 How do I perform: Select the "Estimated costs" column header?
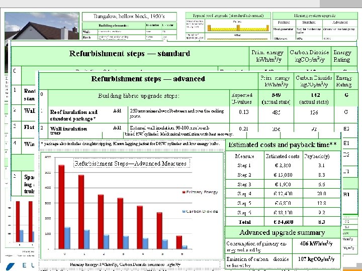click(283, 156)
